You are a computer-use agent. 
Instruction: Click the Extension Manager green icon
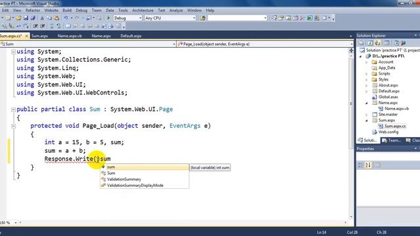click(310, 18)
